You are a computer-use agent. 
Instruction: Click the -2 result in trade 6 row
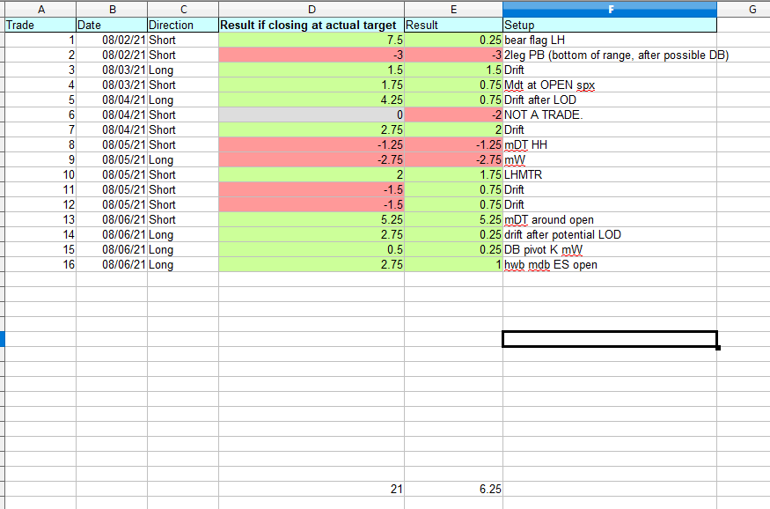pyautogui.click(x=454, y=115)
